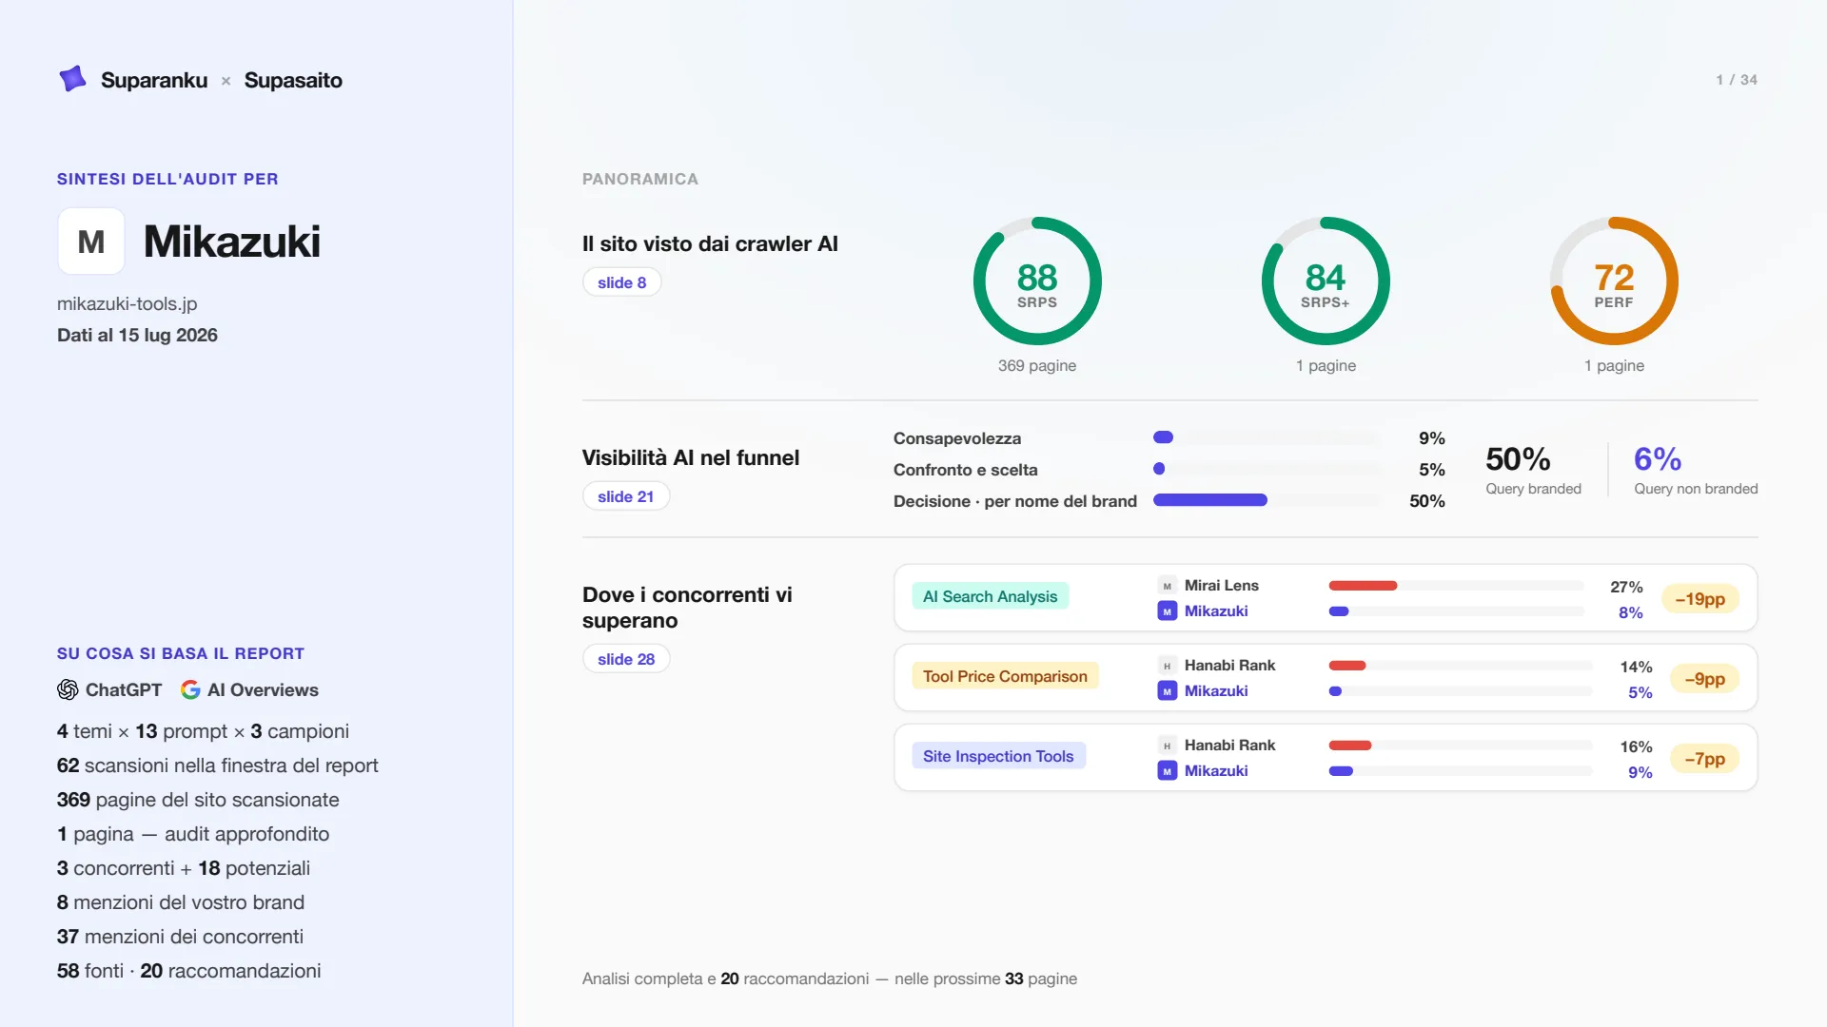Viewport: 1827px width, 1027px height.
Task: Click the Google AI Overviews icon
Action: tap(190, 689)
